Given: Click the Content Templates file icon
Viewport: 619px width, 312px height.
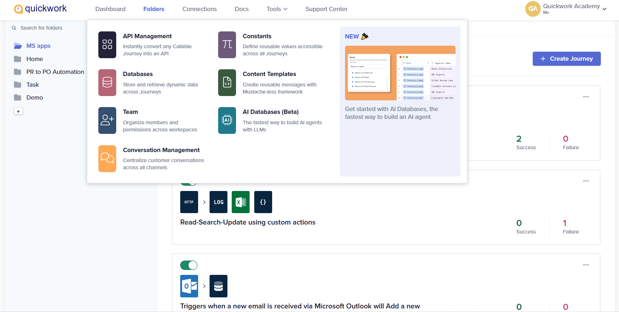Looking at the screenshot, I should pos(227,82).
